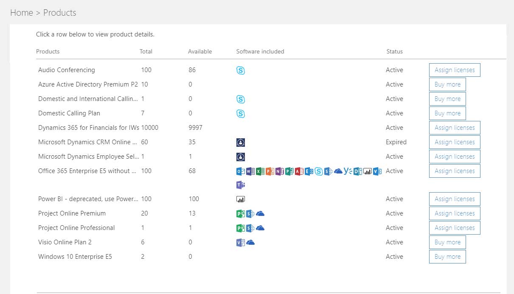Click the Microsoft Teams icon

(240, 185)
